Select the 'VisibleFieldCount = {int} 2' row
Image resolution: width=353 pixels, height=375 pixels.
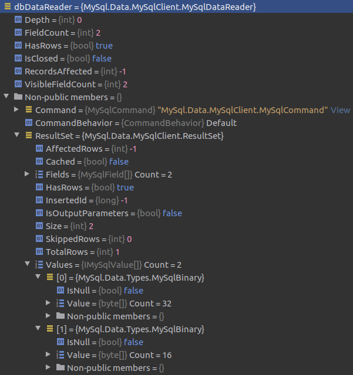pyautogui.click(x=76, y=84)
